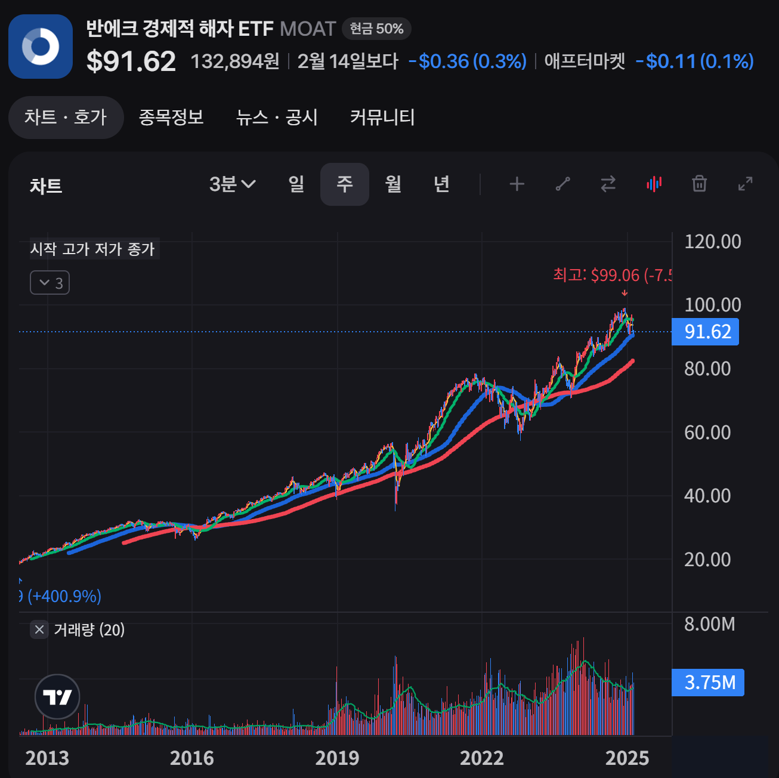
Task: Click the -$0.11 (0.1%) after-market change
Action: tap(694, 61)
